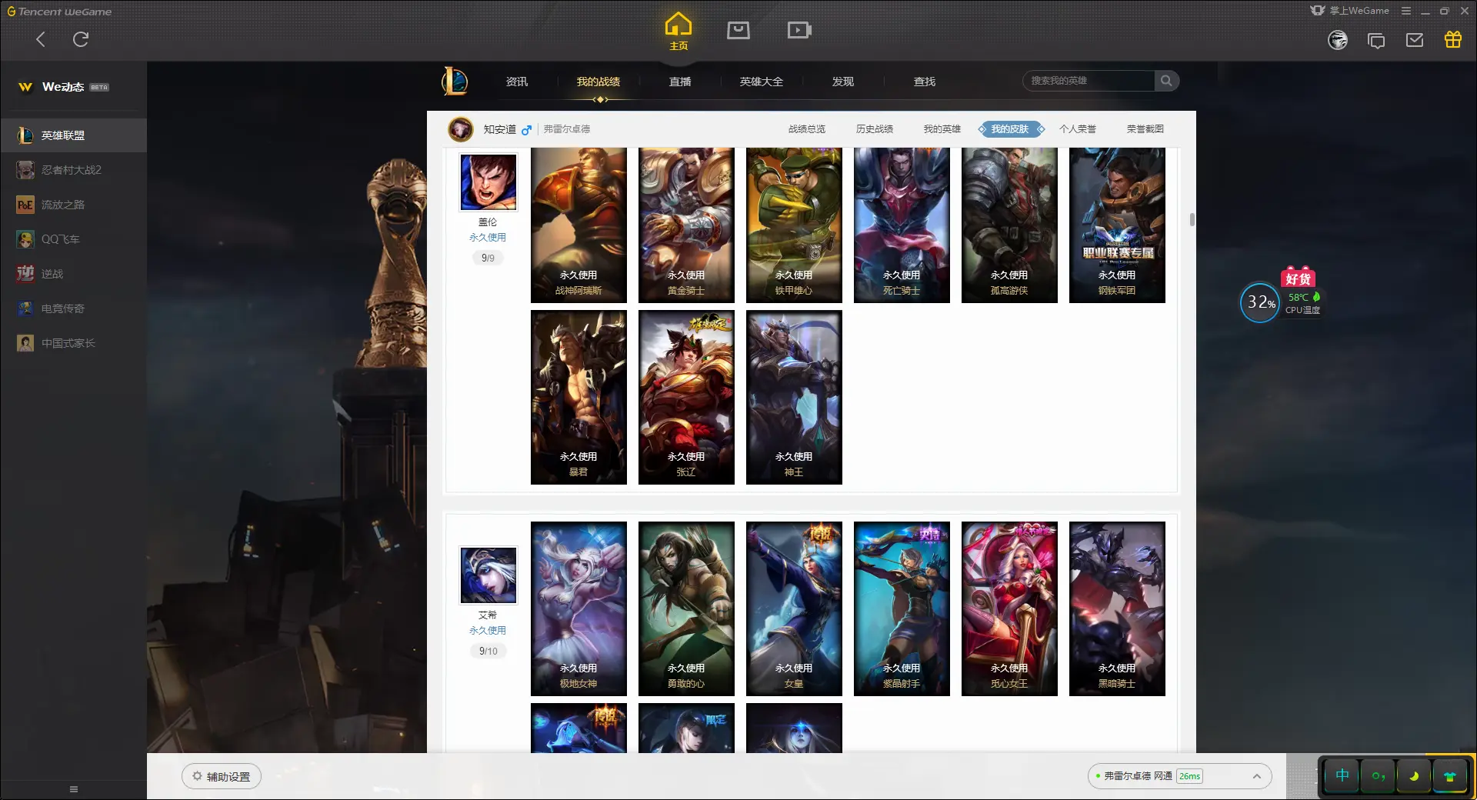Expand the sidebar collapse handle at the bottom

tap(74, 789)
